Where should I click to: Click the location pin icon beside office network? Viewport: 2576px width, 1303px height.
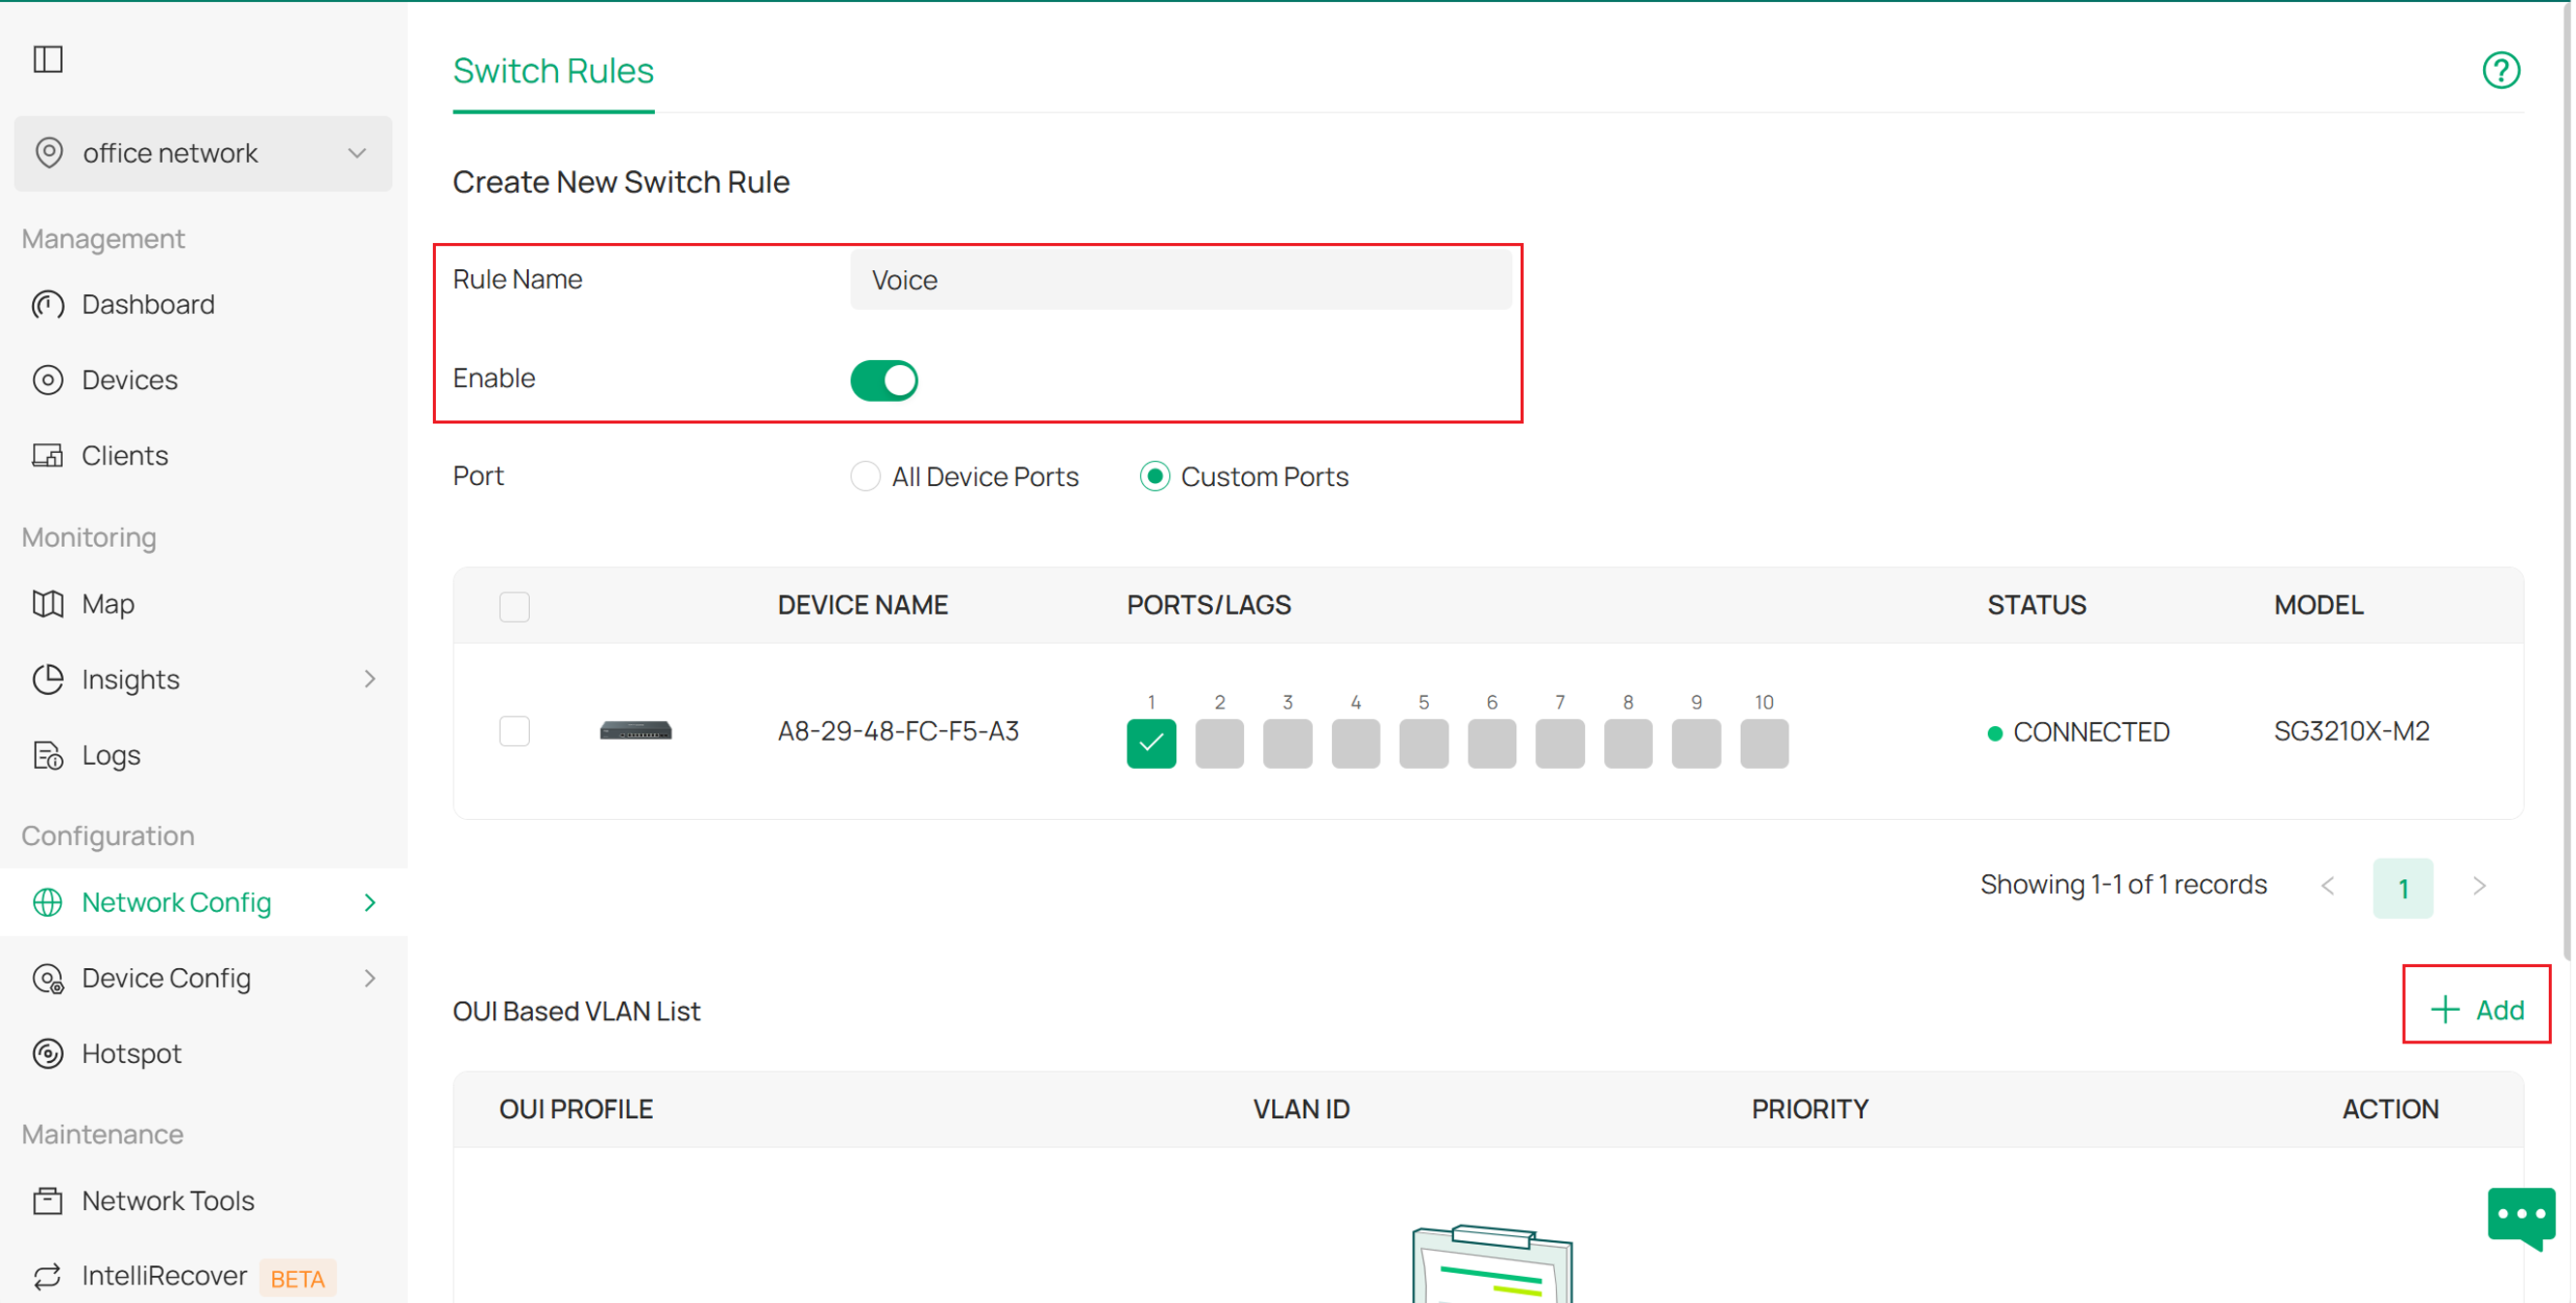49,153
